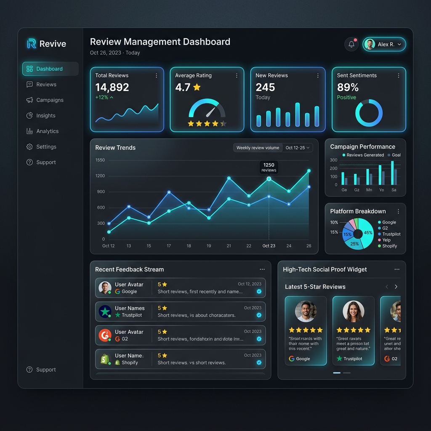The image size is (431, 431).
Task: Toggle Goal legend in Campaign Performance
Action: tap(394, 155)
